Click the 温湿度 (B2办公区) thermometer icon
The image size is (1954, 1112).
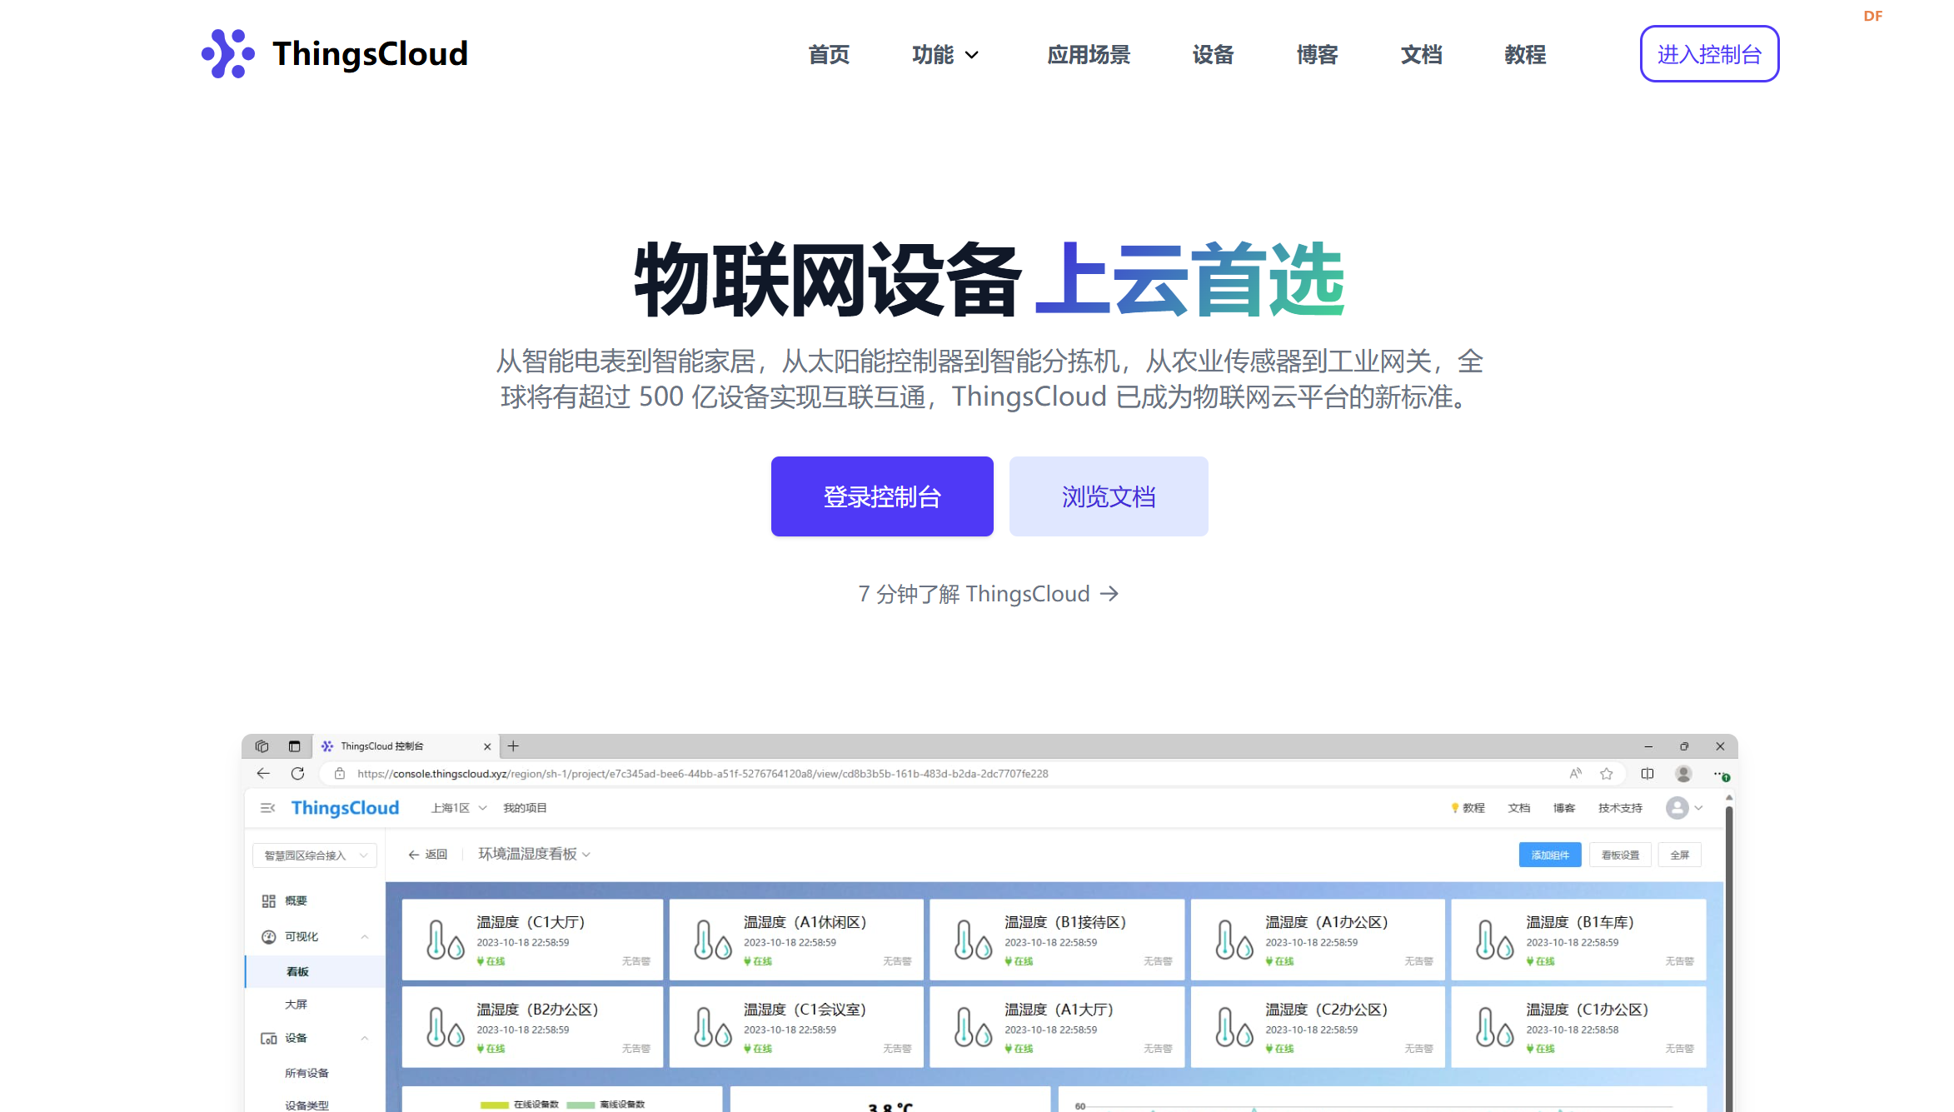click(x=445, y=1027)
